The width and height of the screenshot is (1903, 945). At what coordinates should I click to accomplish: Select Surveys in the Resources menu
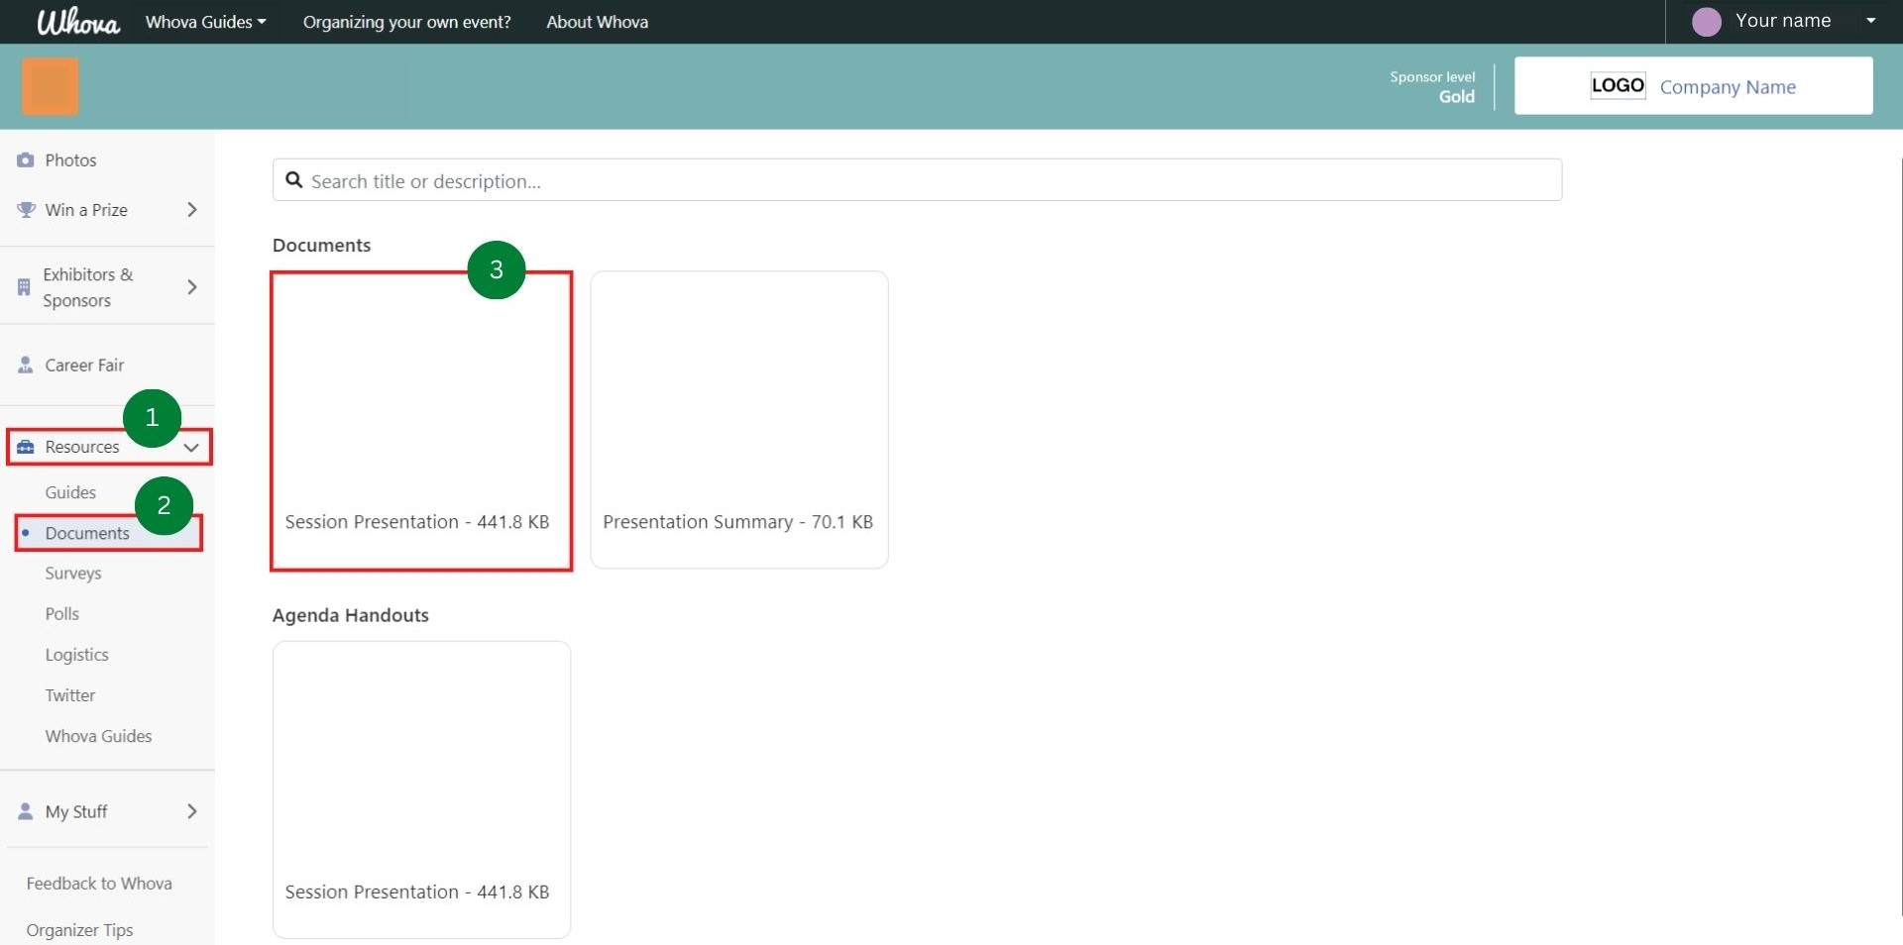tap(73, 574)
